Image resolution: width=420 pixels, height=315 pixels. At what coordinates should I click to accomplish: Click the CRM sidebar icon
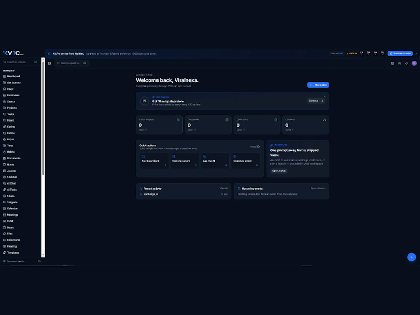(x=4, y=221)
